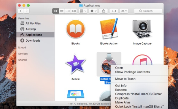Click into the Search field

148,11
